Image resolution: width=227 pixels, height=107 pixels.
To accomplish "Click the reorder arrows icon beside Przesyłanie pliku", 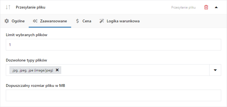I will click(8, 7).
